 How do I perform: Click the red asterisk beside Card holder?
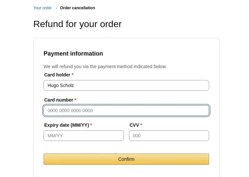(x=72, y=75)
